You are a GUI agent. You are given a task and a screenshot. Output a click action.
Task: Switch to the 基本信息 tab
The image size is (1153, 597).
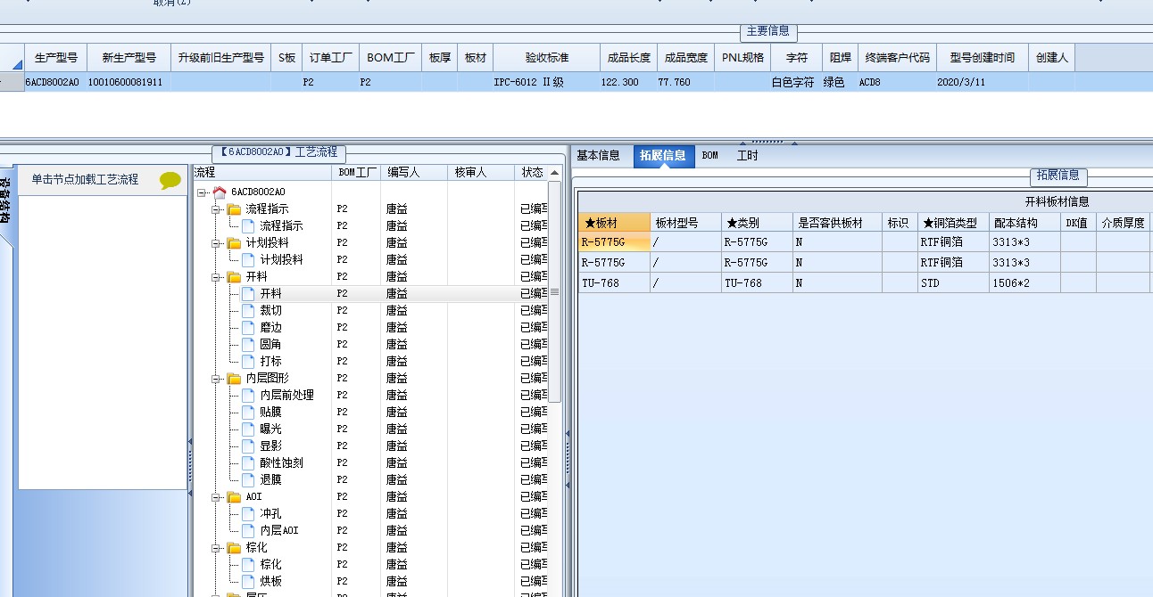(x=598, y=155)
